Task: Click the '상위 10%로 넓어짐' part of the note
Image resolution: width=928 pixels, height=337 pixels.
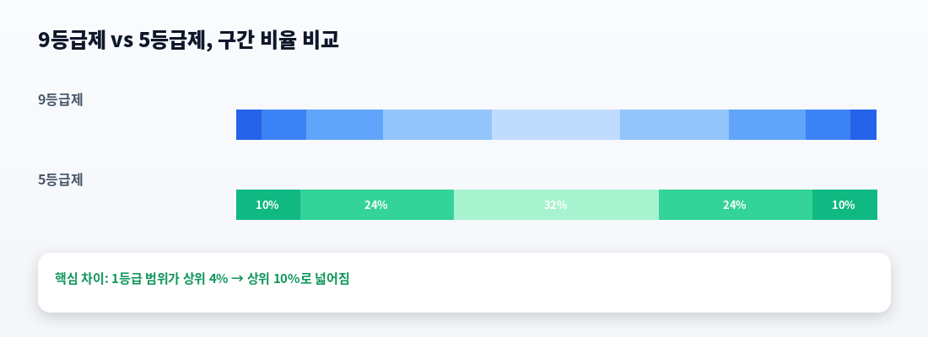Action: 299,279
